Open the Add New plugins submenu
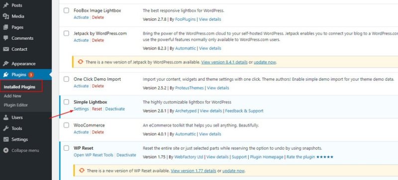Screen dimensions: 398x180 click(x=13, y=96)
